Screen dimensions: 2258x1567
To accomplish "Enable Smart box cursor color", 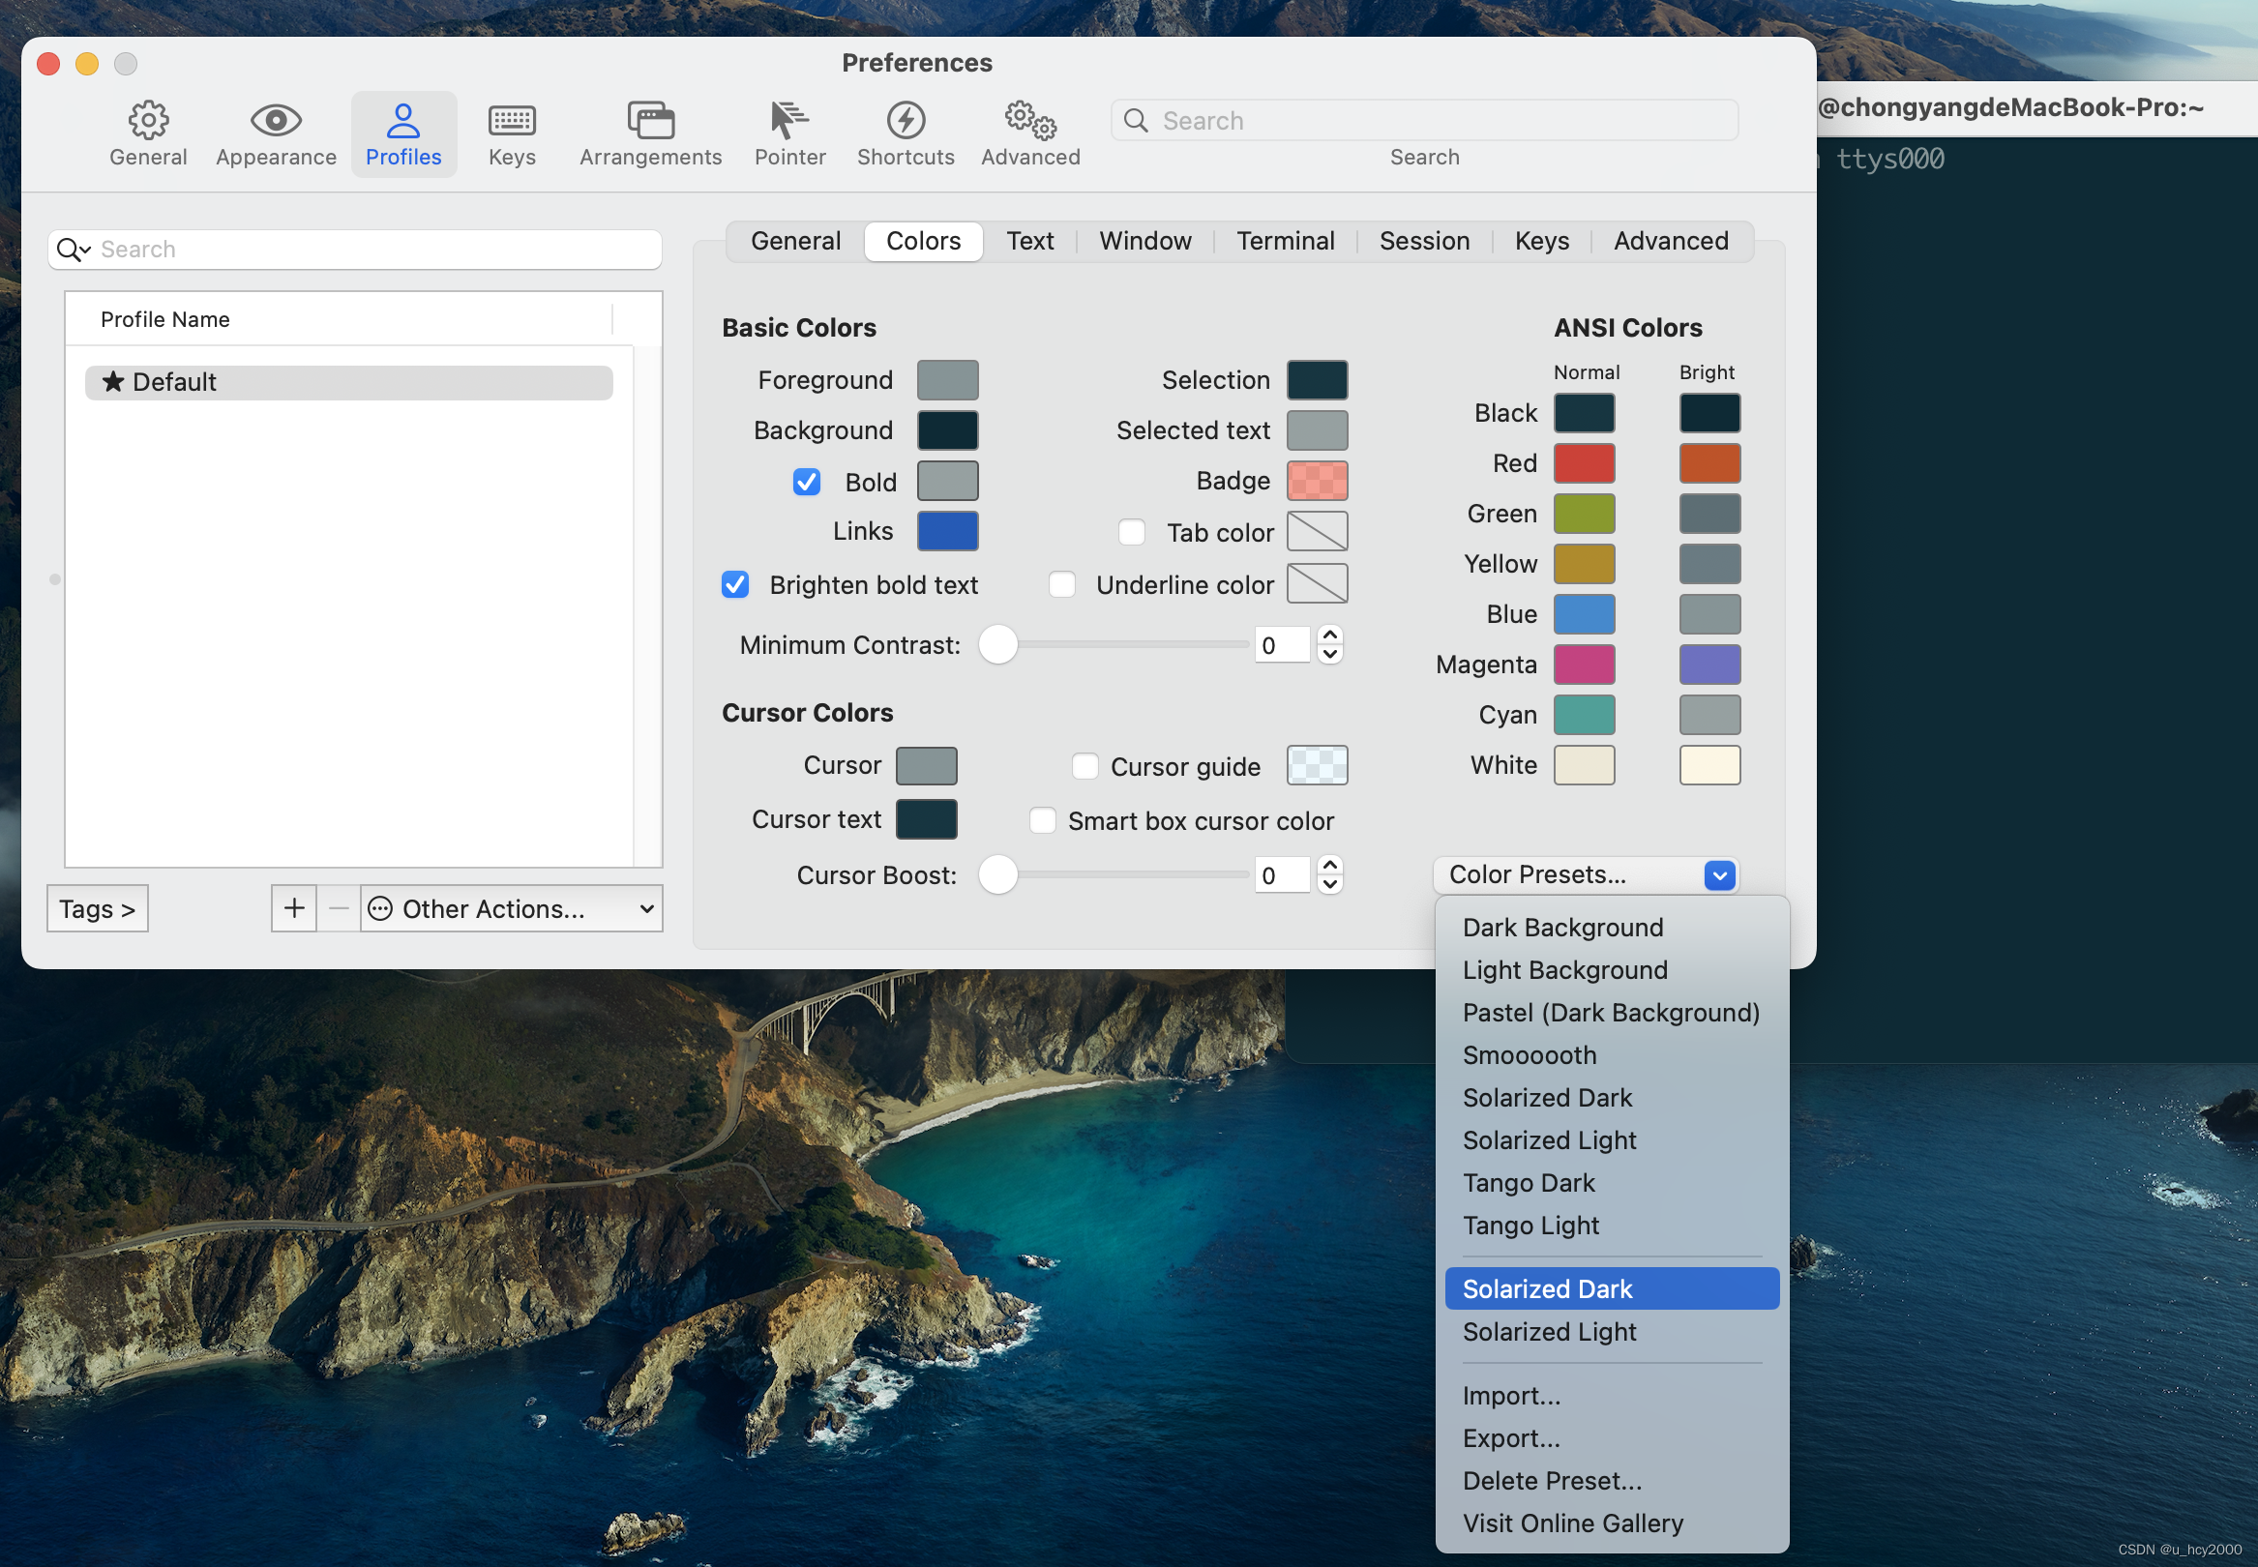I will pos(1043,821).
